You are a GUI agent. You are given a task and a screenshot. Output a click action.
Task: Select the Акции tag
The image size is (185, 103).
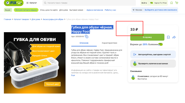click(8, 10)
